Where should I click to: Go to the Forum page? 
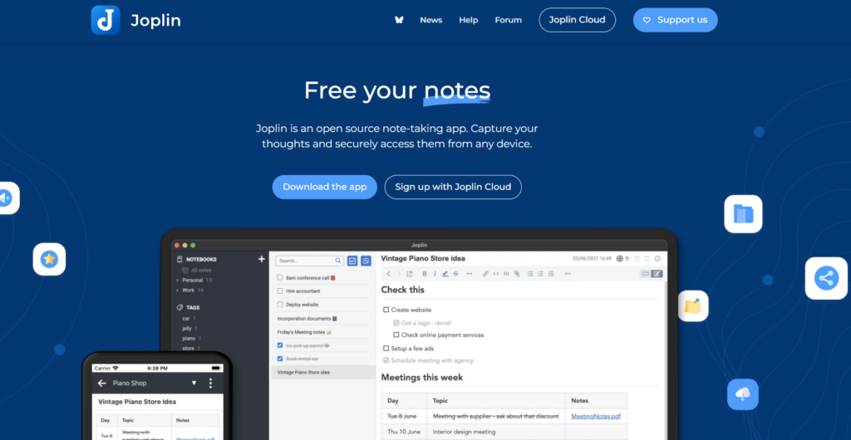pos(508,20)
